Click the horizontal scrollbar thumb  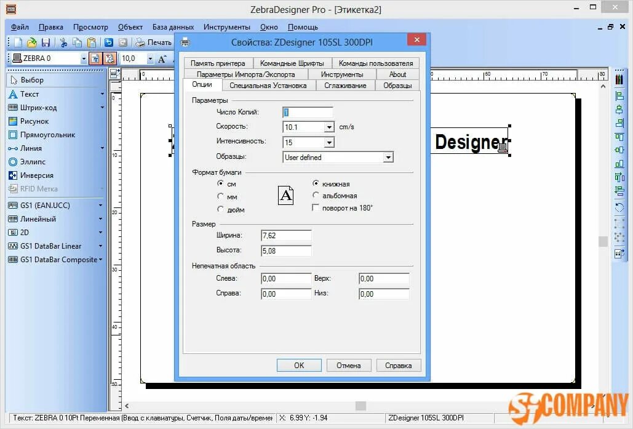[360, 406]
